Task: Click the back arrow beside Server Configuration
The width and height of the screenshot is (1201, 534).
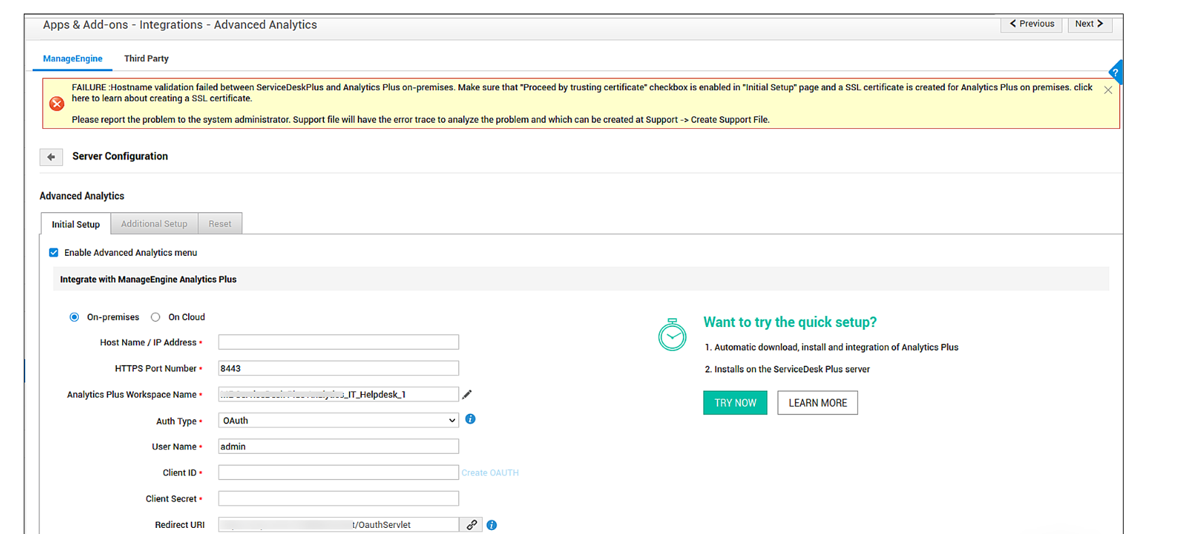Action: [x=51, y=157]
